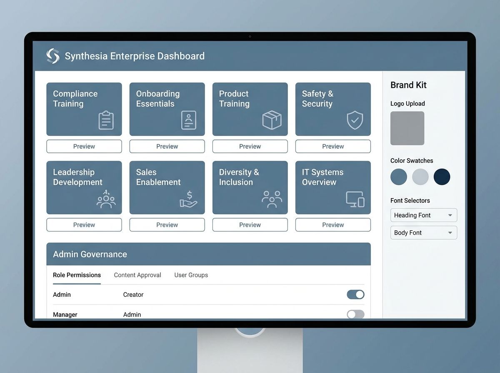Open the Safety & Security card

tap(333, 109)
